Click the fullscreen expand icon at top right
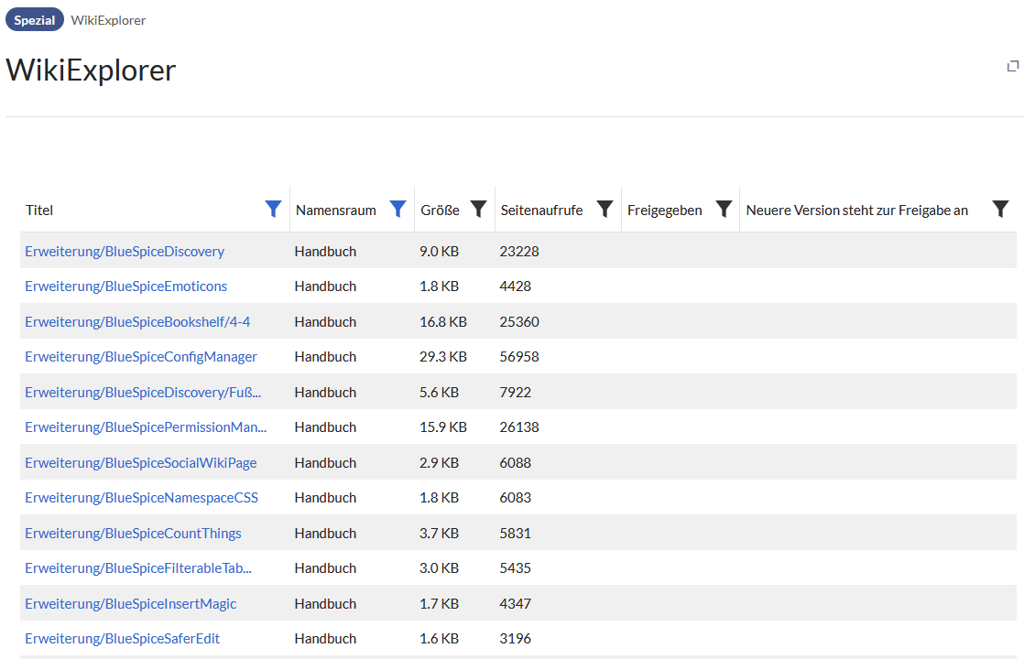This screenshot has height=659, width=1024. [1013, 66]
